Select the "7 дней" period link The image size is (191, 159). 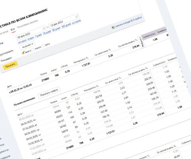(x=38, y=35)
